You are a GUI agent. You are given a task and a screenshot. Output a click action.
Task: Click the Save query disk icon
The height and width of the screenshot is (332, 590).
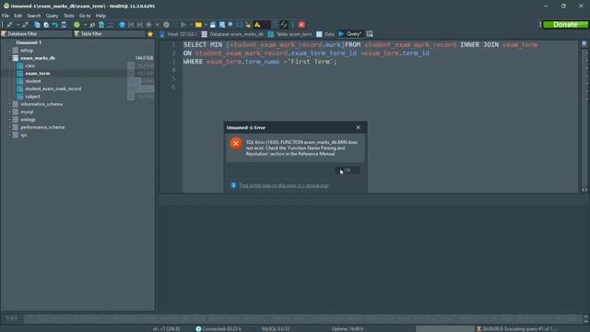coord(213,25)
